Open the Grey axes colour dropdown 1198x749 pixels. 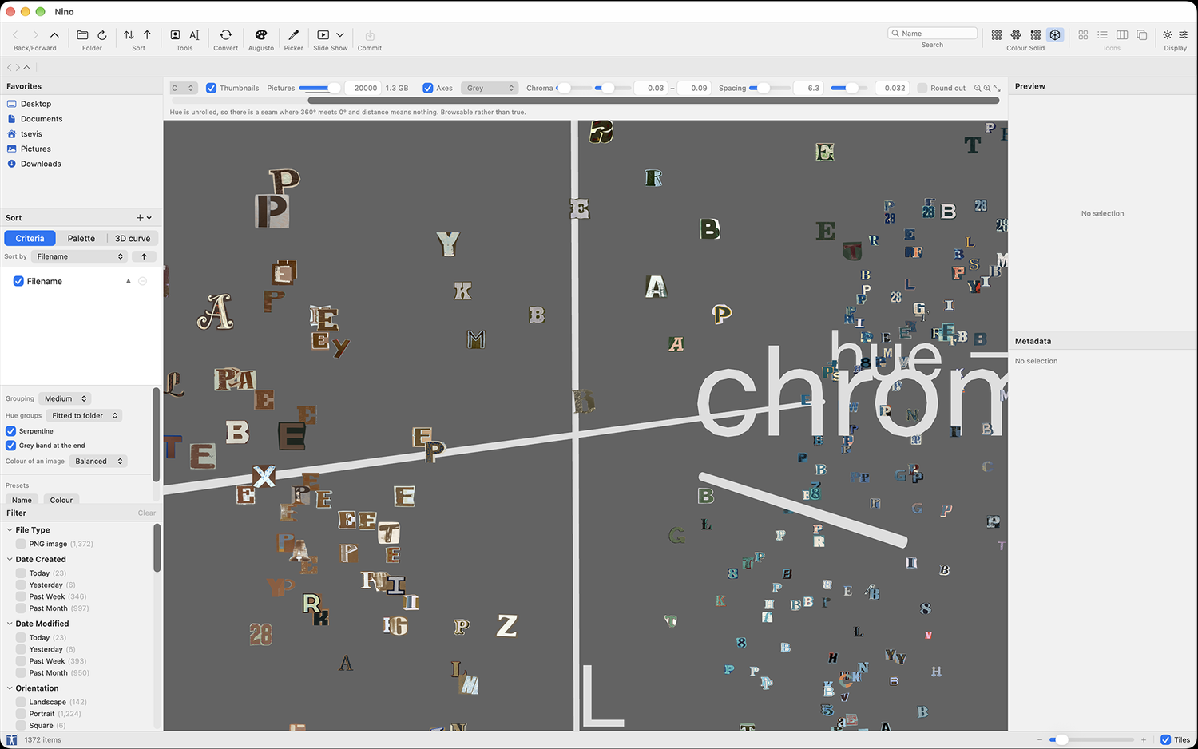(490, 89)
